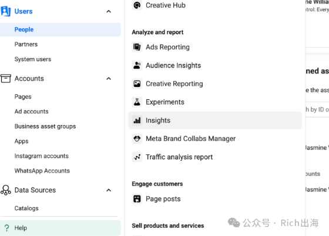
Task: Open Page posts under Engage customers
Action: pos(163,199)
